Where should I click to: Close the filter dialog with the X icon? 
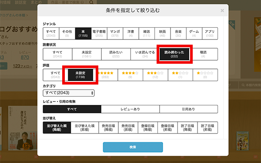pyautogui.click(x=222, y=10)
